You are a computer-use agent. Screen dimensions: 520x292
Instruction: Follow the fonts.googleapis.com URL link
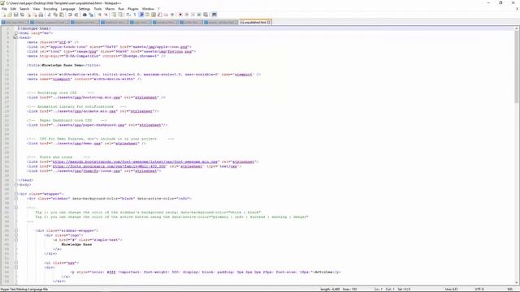point(109,166)
